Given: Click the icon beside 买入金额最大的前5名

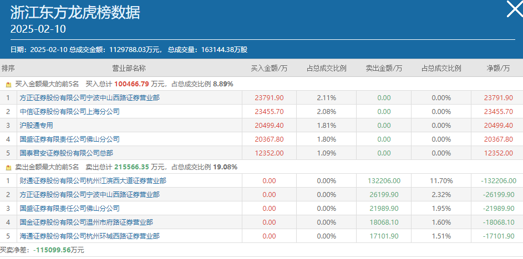Looking at the screenshot, I should coord(9,85).
